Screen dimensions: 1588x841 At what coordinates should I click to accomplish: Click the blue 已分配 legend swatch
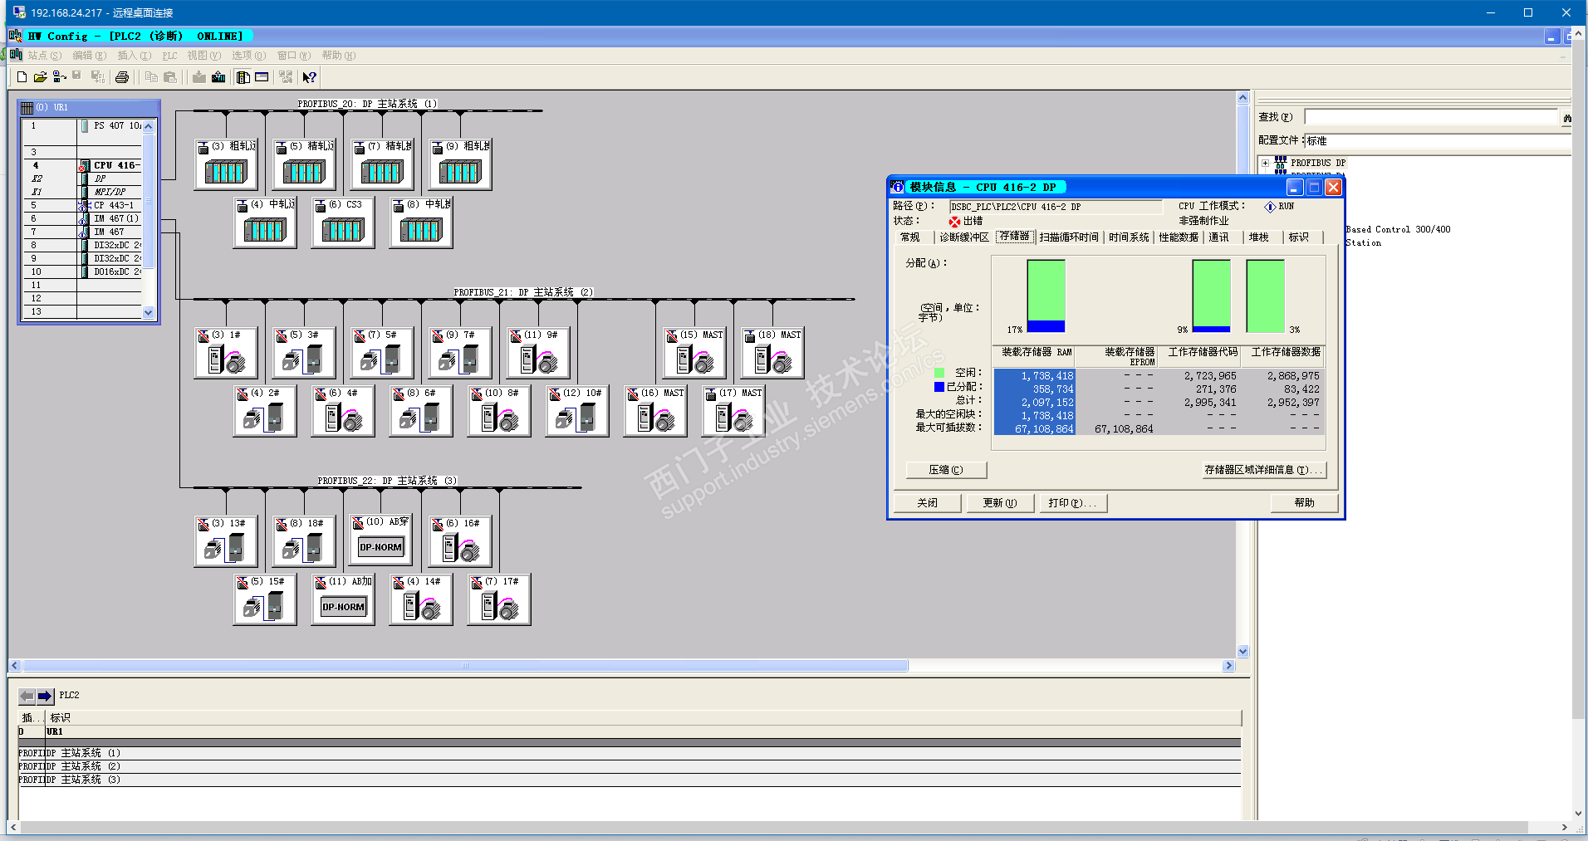[x=939, y=387]
